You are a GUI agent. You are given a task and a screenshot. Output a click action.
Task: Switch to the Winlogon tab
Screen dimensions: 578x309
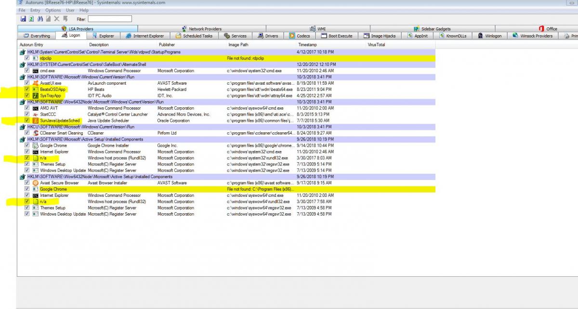click(x=489, y=36)
